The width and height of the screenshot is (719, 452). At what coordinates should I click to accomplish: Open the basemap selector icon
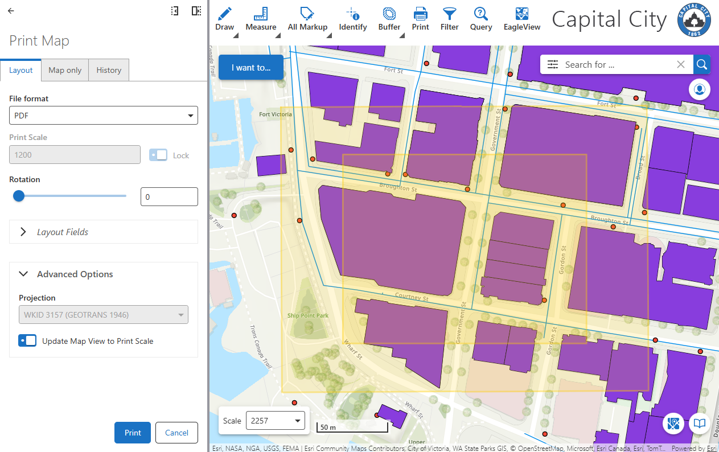click(x=673, y=424)
